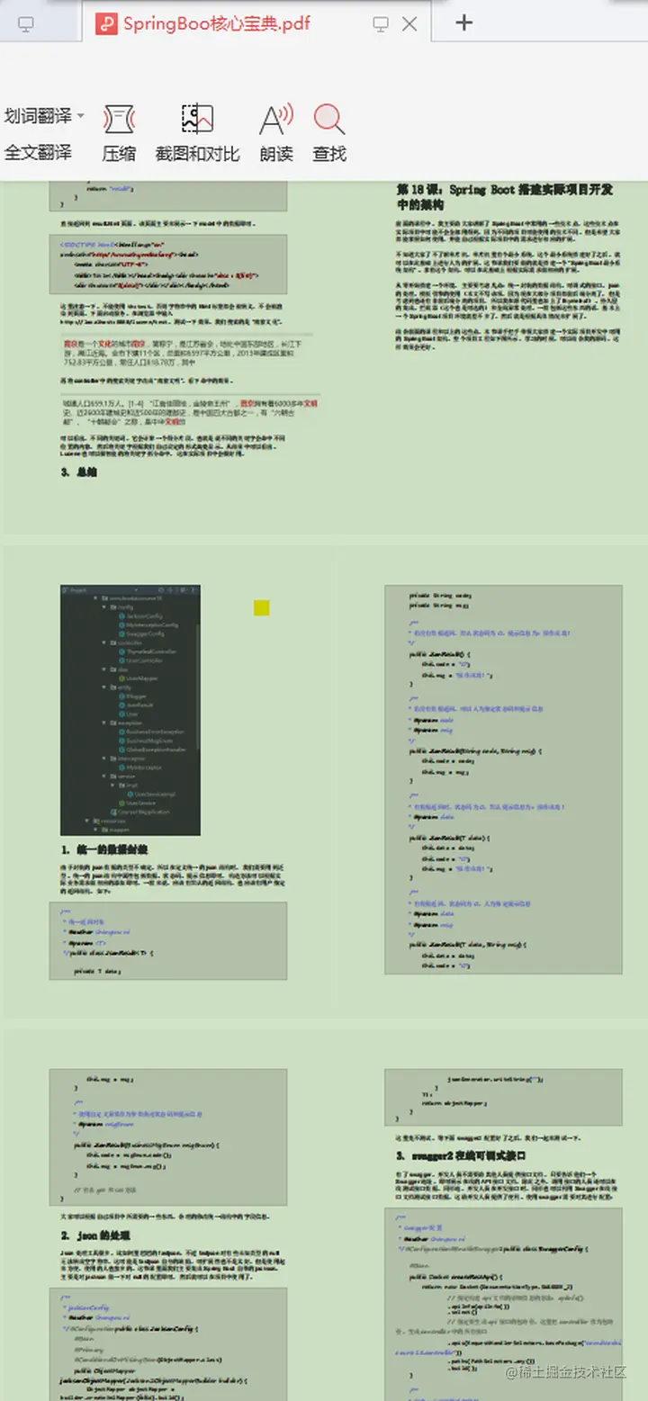This screenshot has width=648, height=1401.
Task: Click the yellow square marker on the page
Action: point(262,608)
